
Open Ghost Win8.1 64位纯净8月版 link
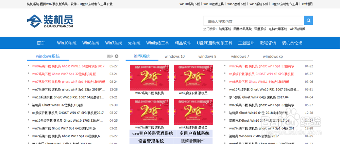[259, 82]
